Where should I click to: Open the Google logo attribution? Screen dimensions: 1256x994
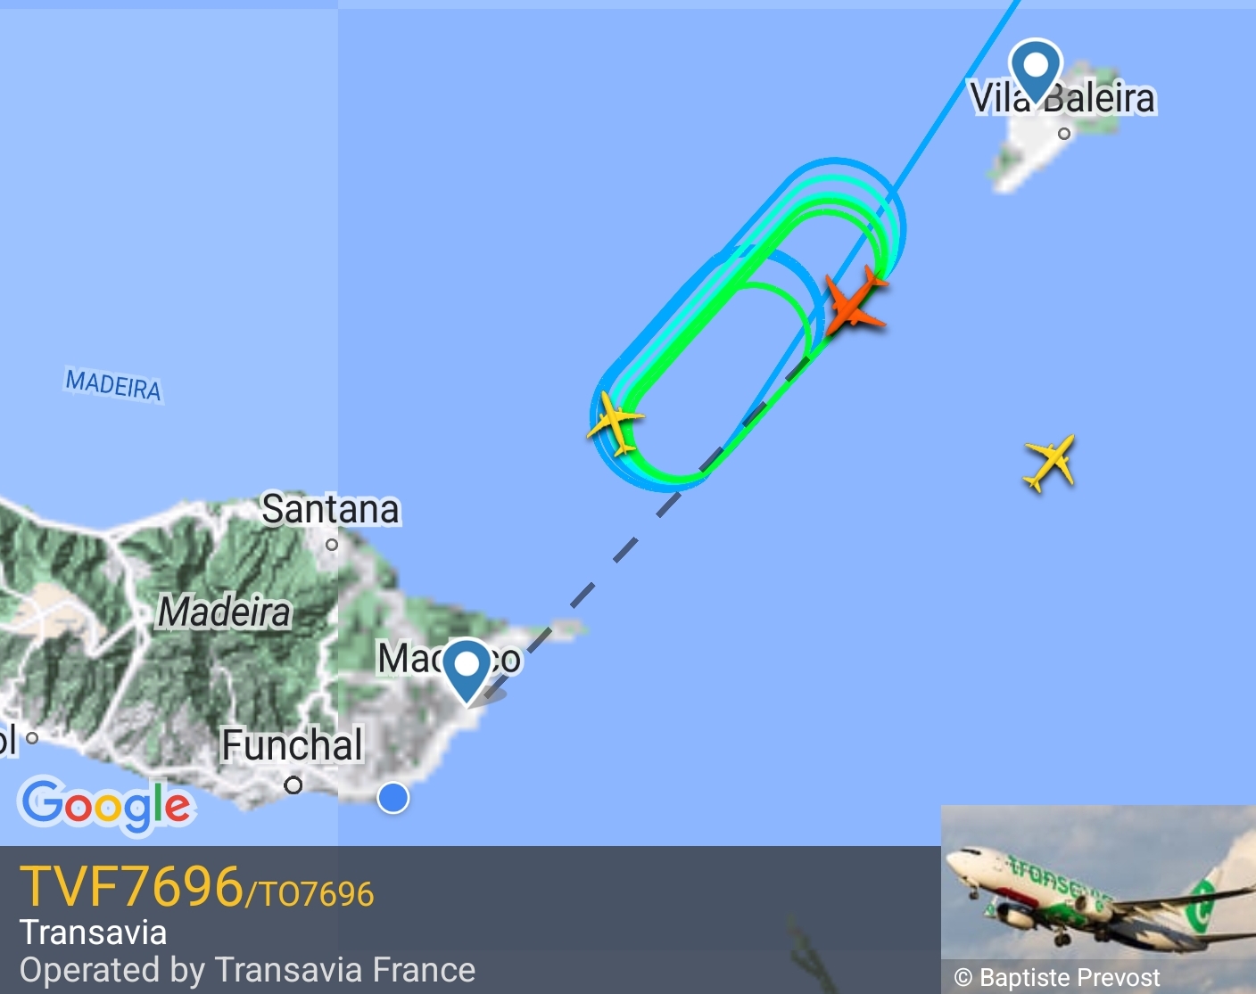(x=107, y=805)
